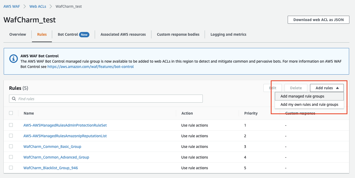Open the WafCharm_Common_Basic_Group rule link
The height and width of the screenshot is (178, 355).
tap(52, 147)
